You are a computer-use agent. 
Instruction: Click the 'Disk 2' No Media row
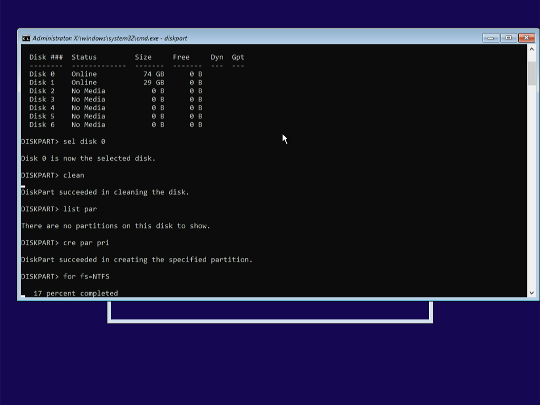tap(115, 91)
